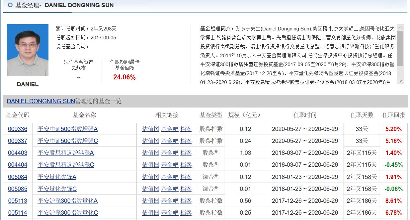This screenshot has width=410, height=220.
Task: Open 基金吧 for fund 004403
Action: pyautogui.click(x=170, y=153)
